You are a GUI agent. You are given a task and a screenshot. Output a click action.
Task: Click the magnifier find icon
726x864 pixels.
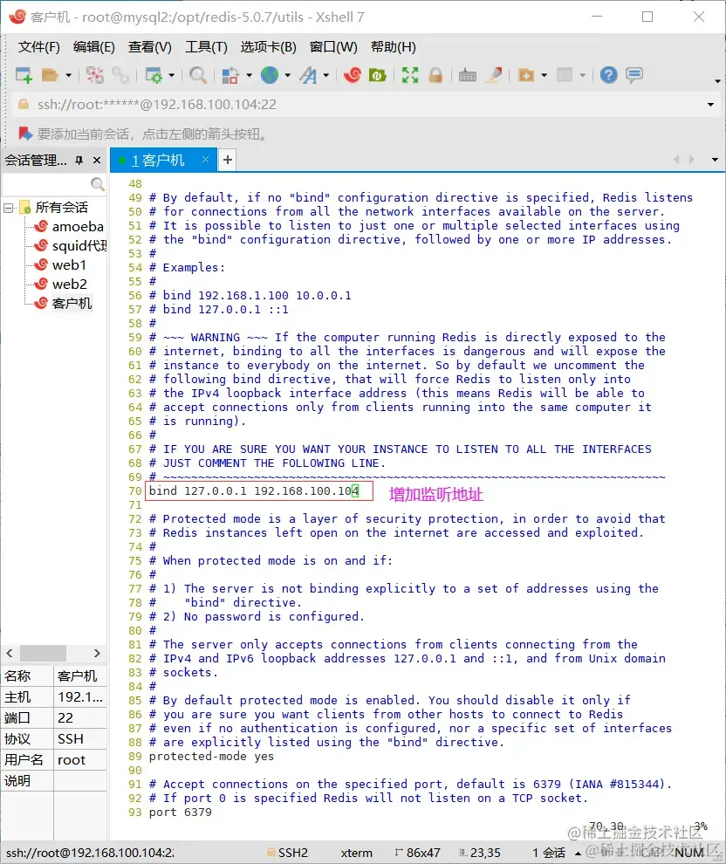click(198, 75)
